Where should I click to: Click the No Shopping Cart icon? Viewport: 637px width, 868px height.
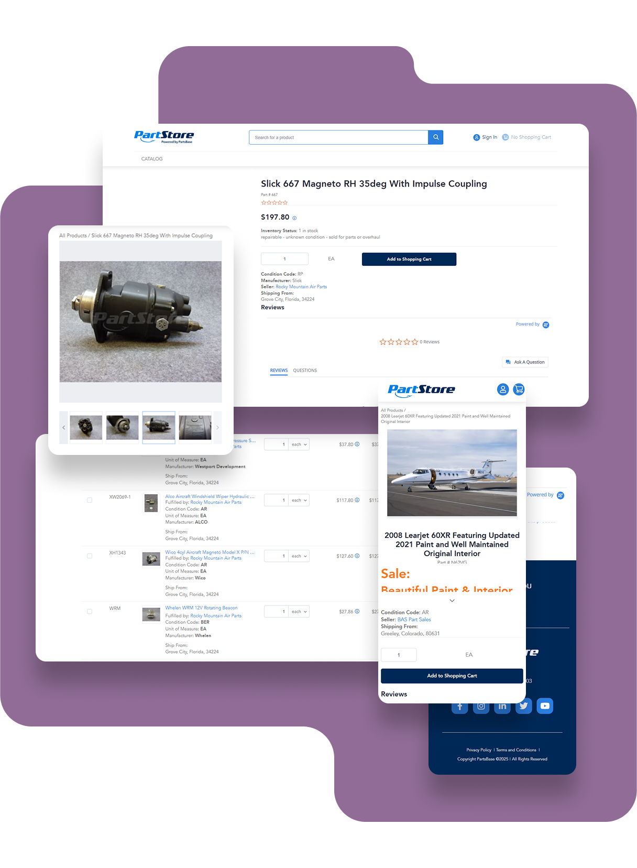[x=506, y=137]
